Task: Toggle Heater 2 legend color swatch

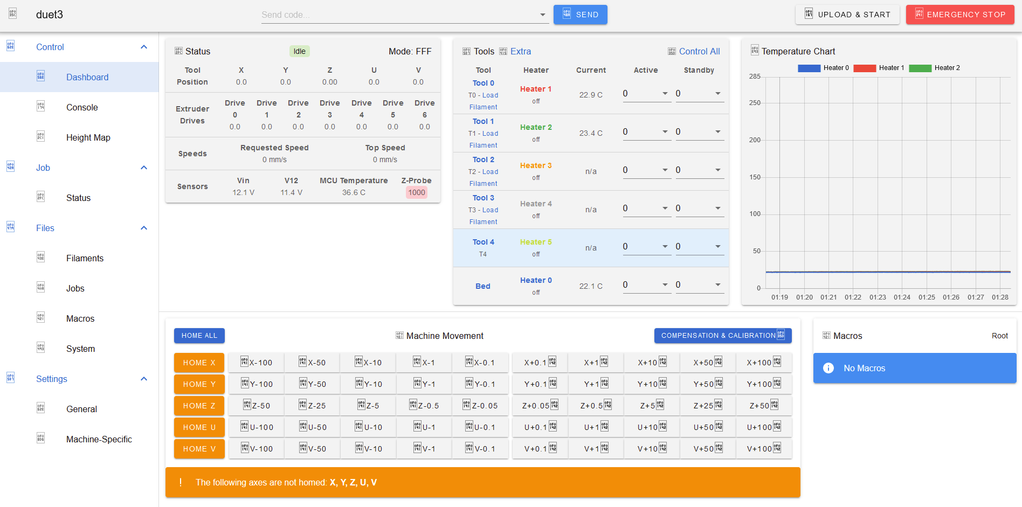Action: [920, 68]
